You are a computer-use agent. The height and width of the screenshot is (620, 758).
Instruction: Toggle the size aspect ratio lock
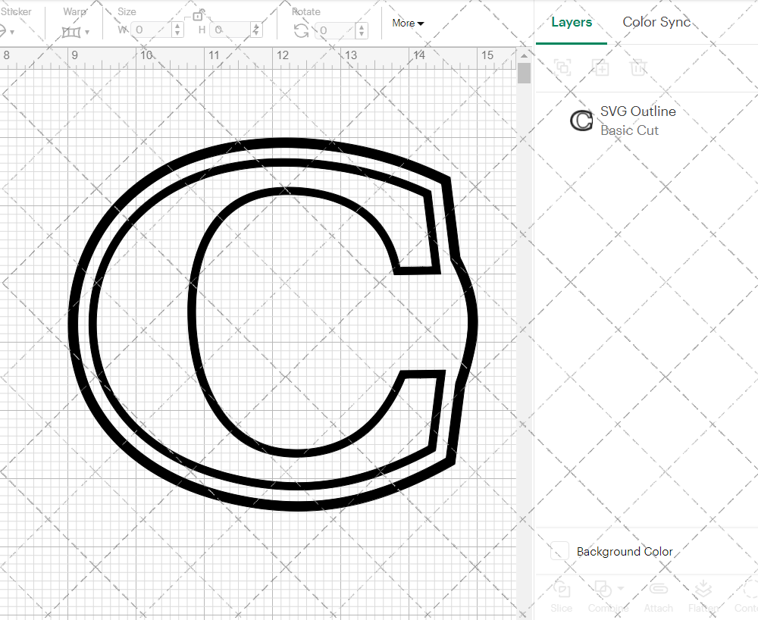click(x=199, y=16)
